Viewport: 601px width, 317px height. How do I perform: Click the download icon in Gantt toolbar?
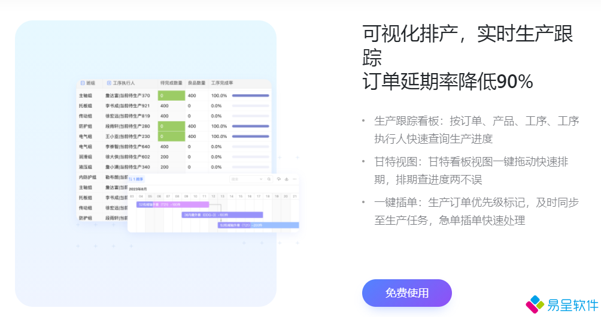click(287, 179)
